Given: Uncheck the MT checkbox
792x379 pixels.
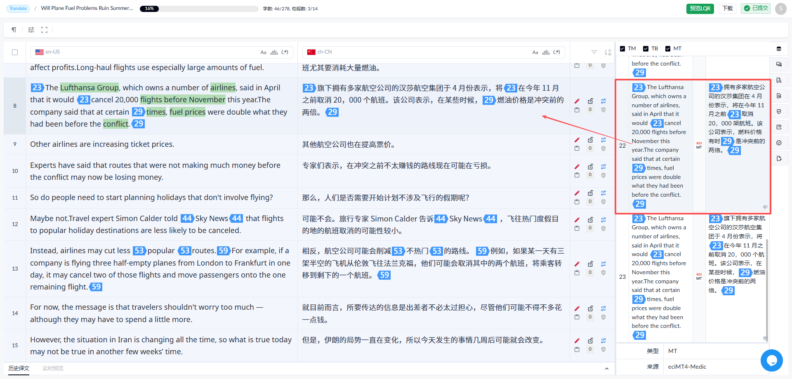Looking at the screenshot, I should coord(668,49).
